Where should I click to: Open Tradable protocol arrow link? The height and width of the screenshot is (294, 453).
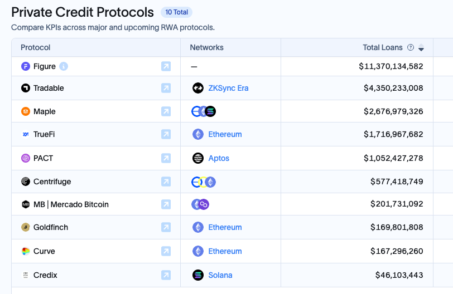tap(166, 88)
